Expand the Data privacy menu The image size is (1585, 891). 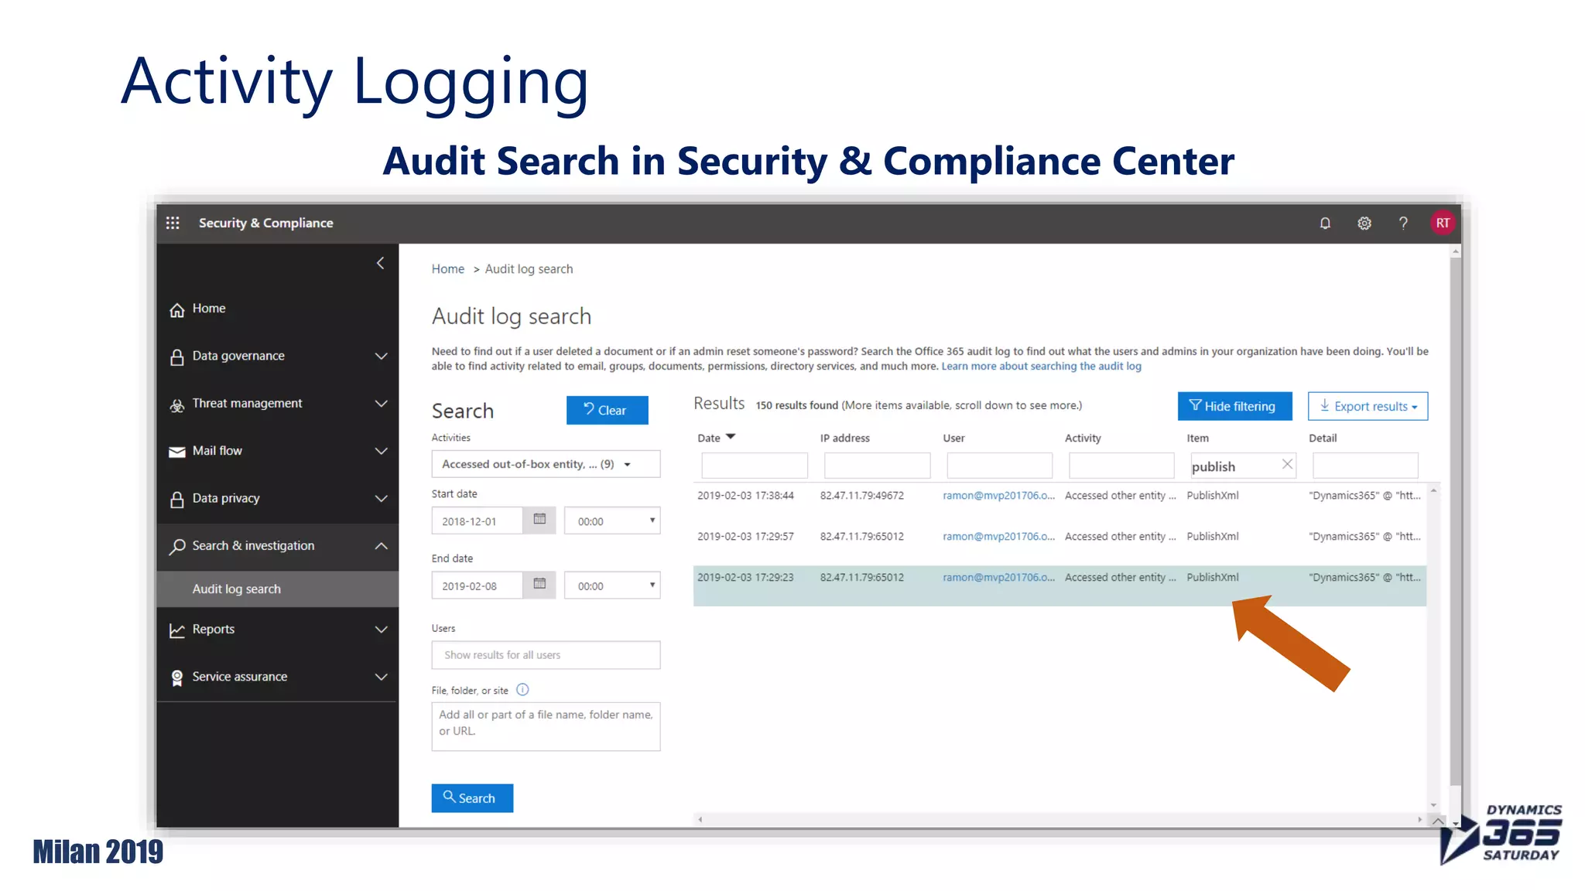381,498
